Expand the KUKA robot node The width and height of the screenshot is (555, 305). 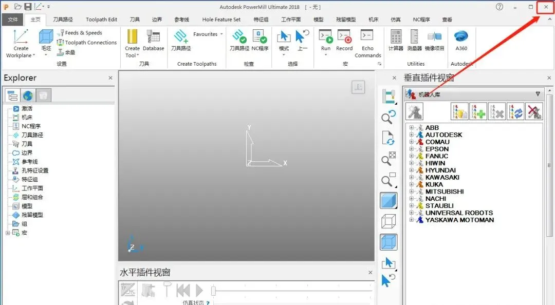point(411,184)
